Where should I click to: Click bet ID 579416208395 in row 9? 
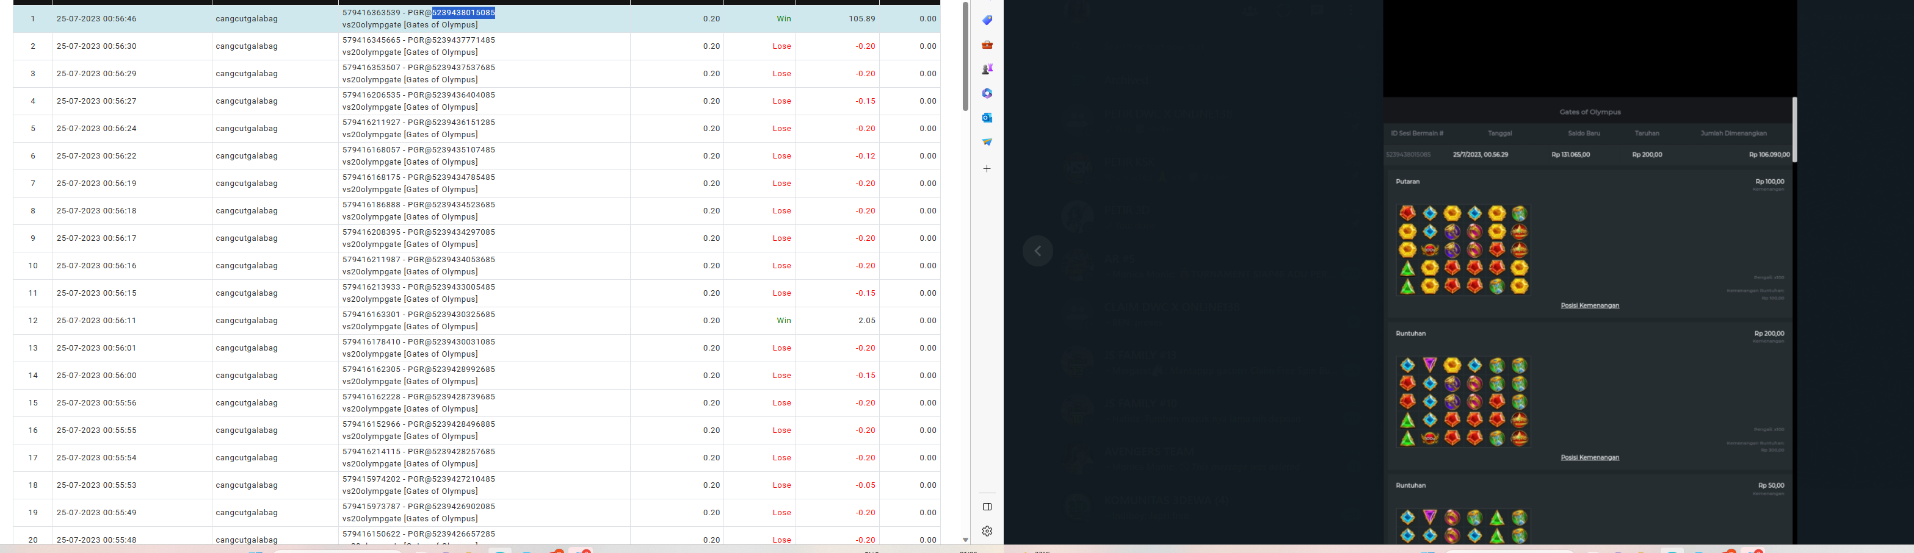(x=371, y=232)
